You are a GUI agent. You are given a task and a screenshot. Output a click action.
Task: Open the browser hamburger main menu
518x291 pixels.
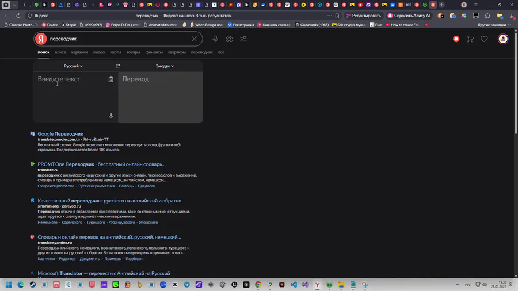tap(476, 5)
